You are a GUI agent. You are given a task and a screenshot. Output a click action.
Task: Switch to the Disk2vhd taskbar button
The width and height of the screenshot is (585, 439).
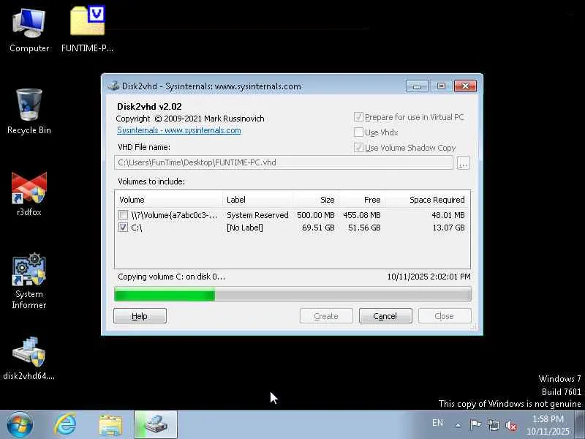coord(156,425)
